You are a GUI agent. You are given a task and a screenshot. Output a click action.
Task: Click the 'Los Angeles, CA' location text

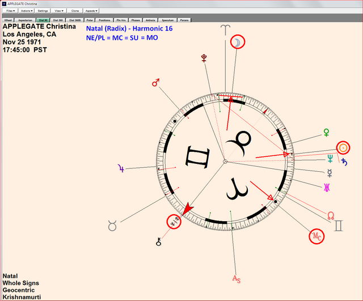pyautogui.click(x=29, y=34)
